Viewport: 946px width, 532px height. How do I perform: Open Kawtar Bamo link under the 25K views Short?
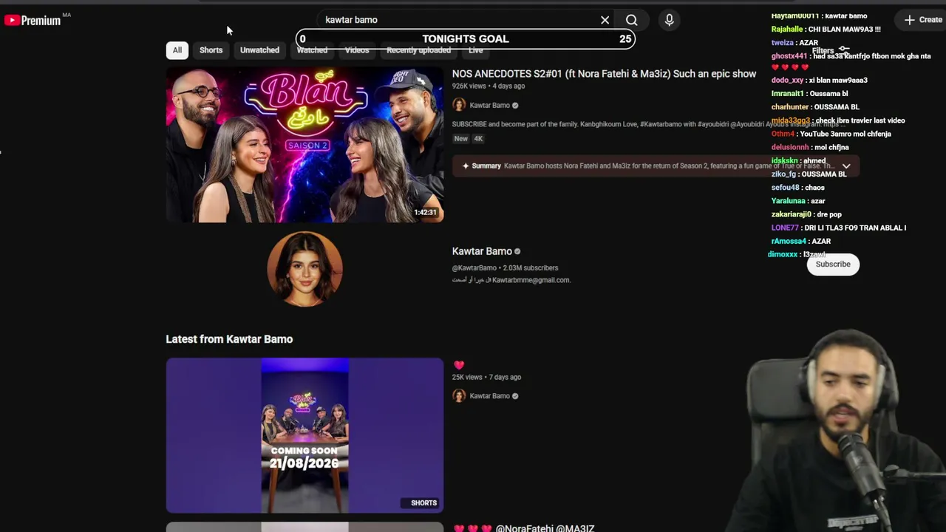(x=489, y=396)
